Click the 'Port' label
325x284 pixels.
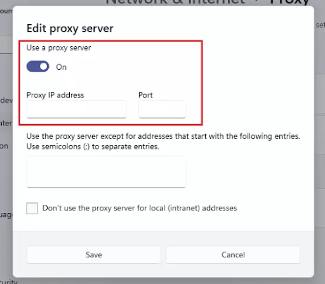point(145,95)
